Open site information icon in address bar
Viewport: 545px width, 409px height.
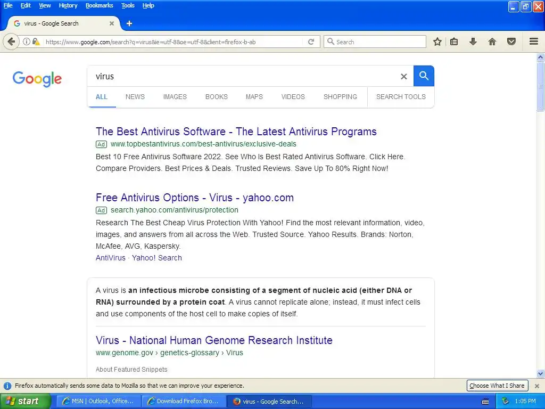click(x=27, y=42)
